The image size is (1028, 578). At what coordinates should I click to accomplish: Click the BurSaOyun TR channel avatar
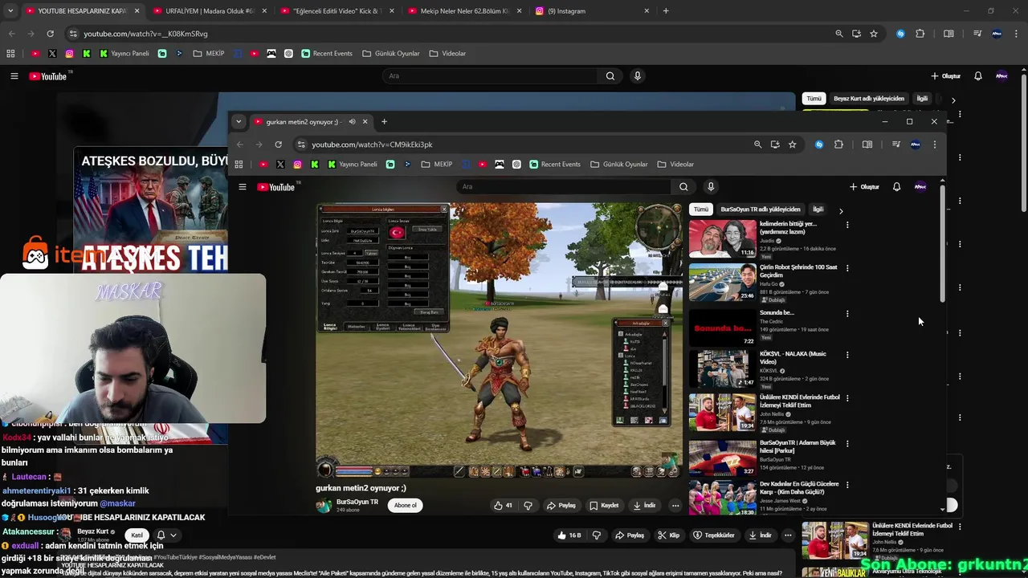[324, 505]
